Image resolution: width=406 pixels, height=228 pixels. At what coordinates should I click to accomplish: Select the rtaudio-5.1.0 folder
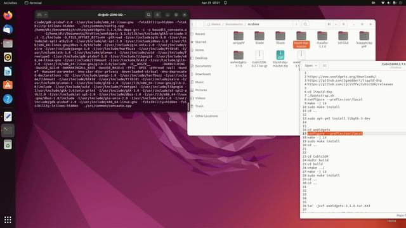click(x=322, y=39)
